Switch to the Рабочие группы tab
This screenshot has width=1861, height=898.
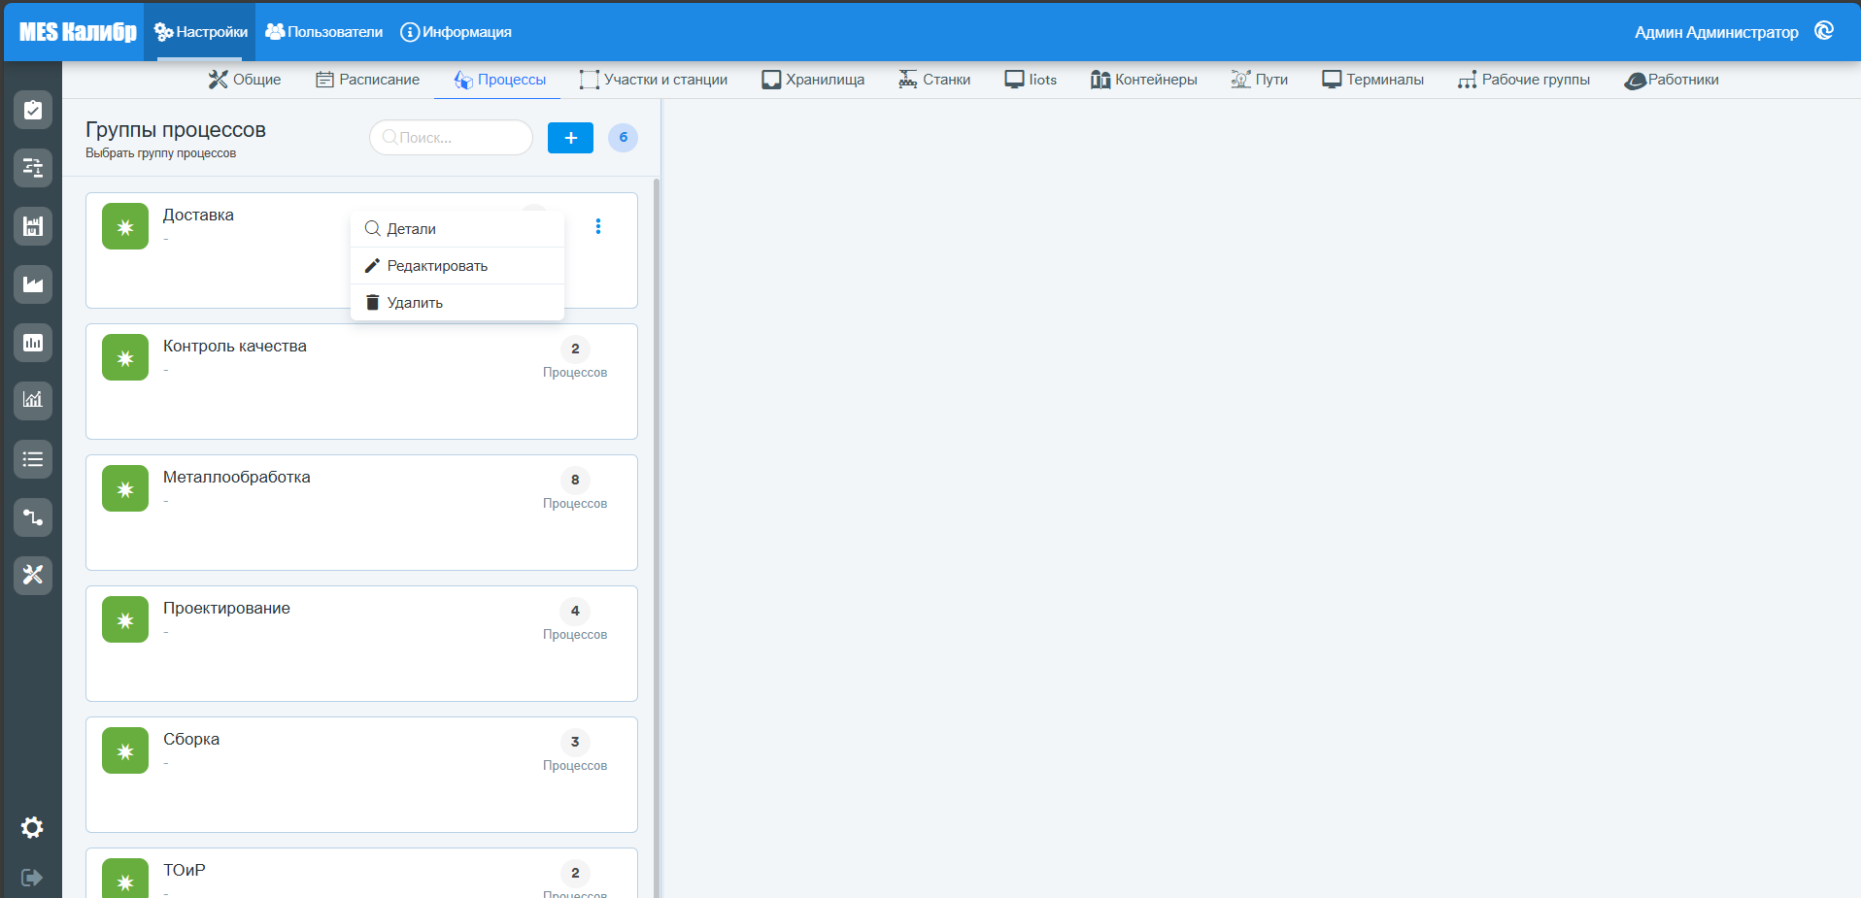coord(1524,80)
